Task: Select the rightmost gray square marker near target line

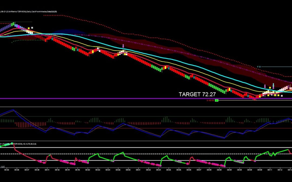Action: tap(282, 95)
